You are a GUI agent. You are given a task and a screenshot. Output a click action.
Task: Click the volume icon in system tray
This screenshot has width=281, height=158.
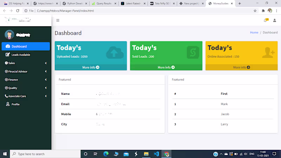point(246,154)
